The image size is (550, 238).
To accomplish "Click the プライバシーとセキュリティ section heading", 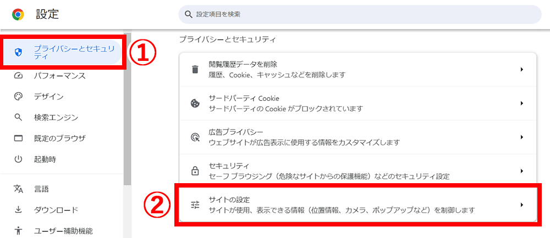I will [x=228, y=39].
